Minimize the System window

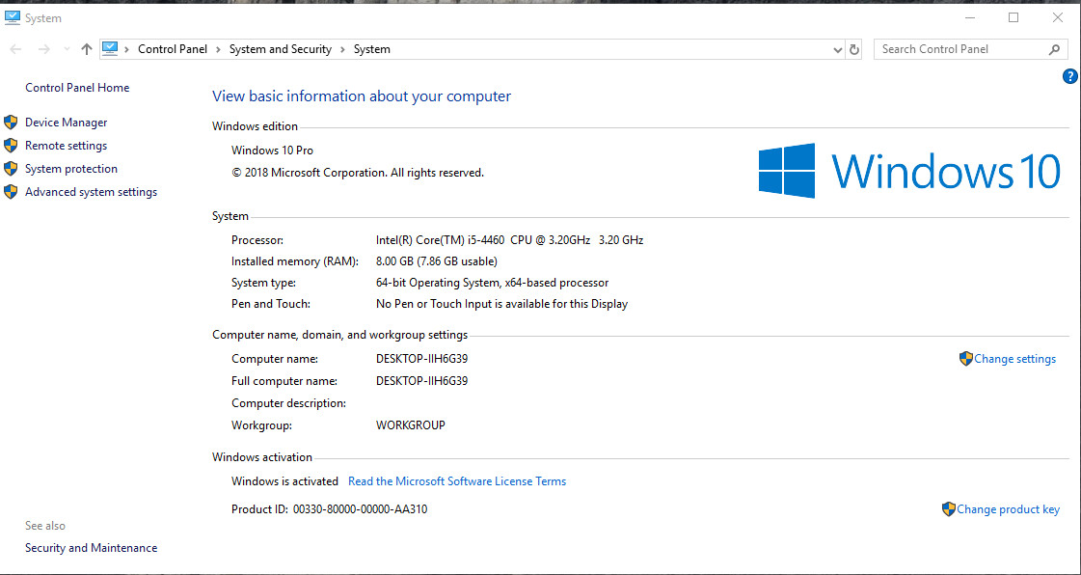pos(970,18)
